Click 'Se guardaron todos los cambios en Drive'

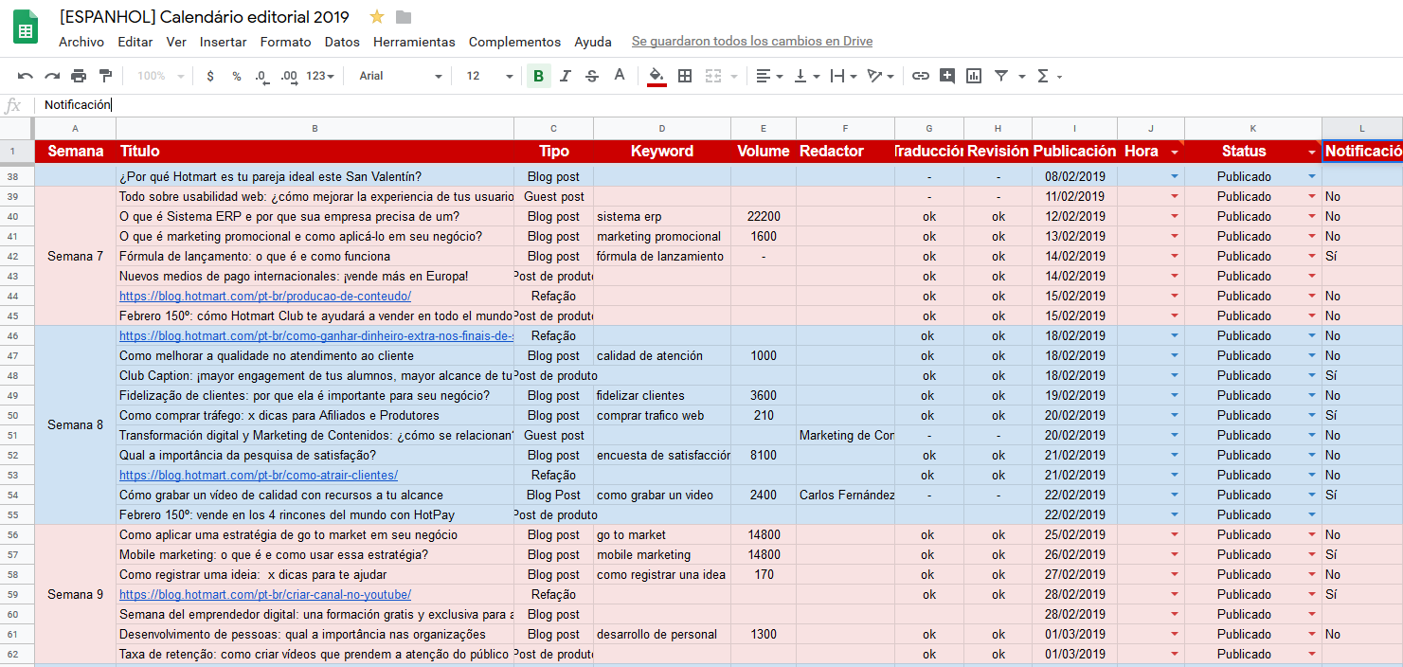[x=752, y=42]
